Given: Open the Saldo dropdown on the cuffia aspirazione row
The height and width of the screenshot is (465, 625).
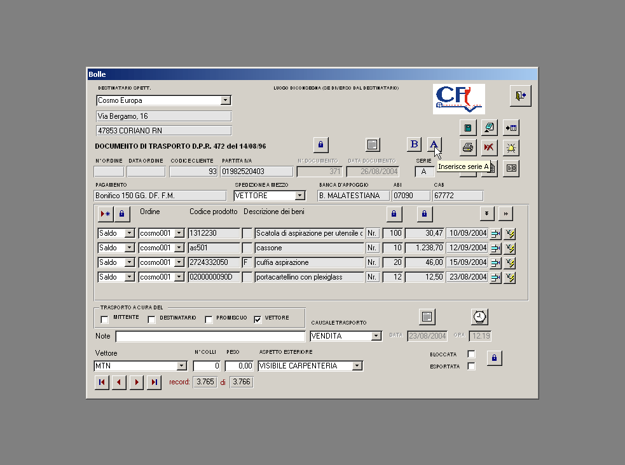Looking at the screenshot, I should point(130,262).
